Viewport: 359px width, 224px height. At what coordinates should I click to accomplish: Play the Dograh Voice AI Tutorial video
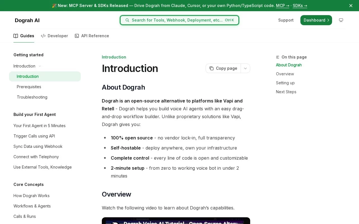tap(176, 221)
